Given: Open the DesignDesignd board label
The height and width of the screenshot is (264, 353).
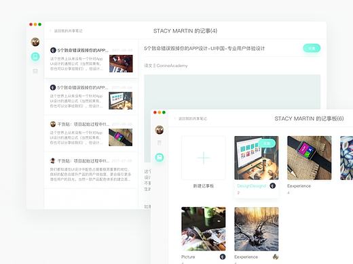Looking at the screenshot, I should point(251,186).
